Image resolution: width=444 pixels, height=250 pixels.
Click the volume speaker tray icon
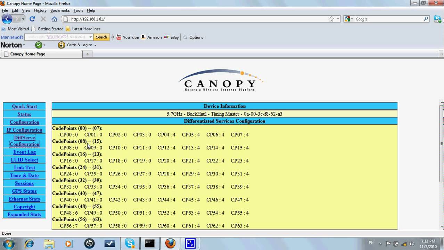pyautogui.click(x=411, y=243)
